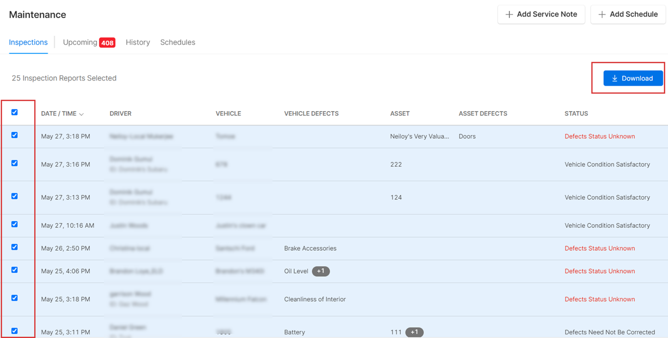
Task: Uncheck the May 26, 2:50 PM row checkbox
Action: (x=15, y=247)
